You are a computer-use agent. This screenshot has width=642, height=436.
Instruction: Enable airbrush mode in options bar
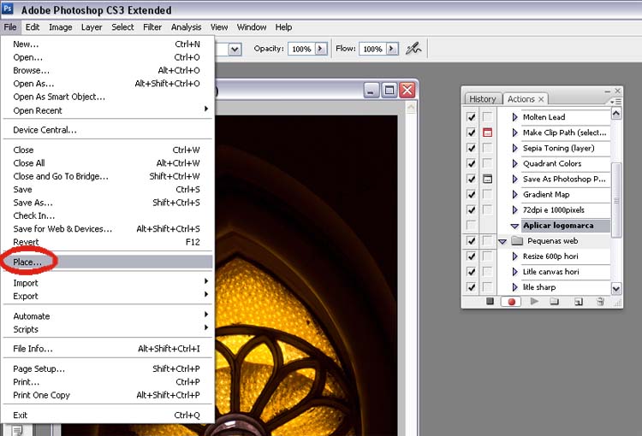[x=413, y=49]
